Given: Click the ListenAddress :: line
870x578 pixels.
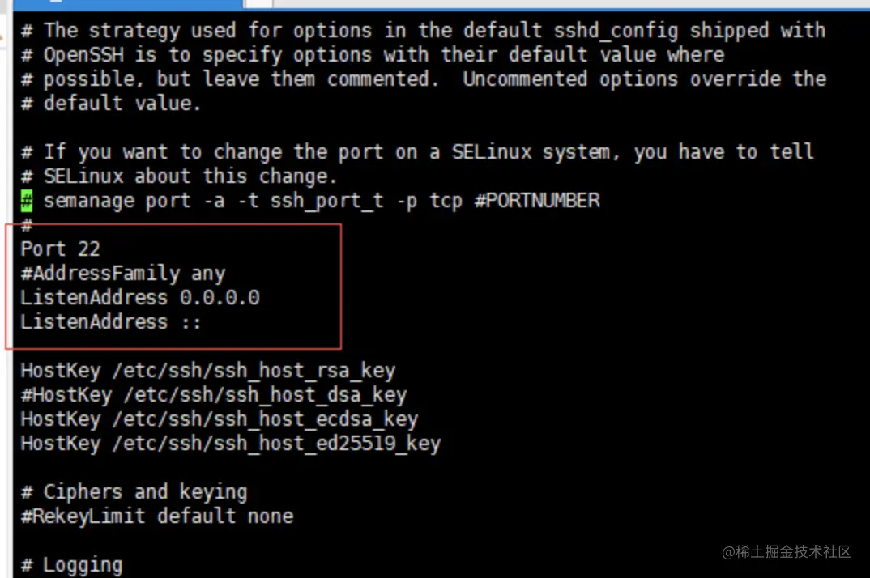Looking at the screenshot, I should (111, 322).
